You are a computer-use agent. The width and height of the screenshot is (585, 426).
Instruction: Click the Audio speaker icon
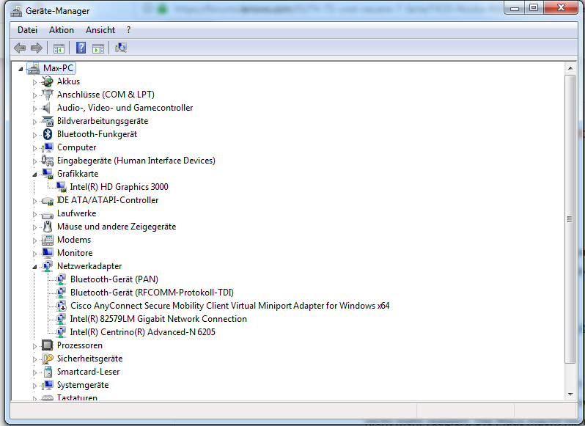click(46, 108)
